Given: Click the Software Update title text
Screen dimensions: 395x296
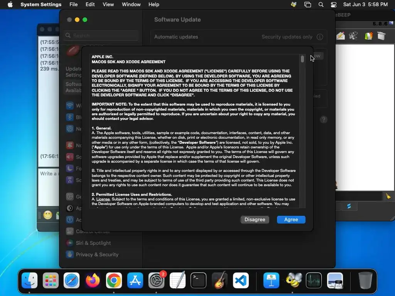Looking at the screenshot, I should click(177, 20).
